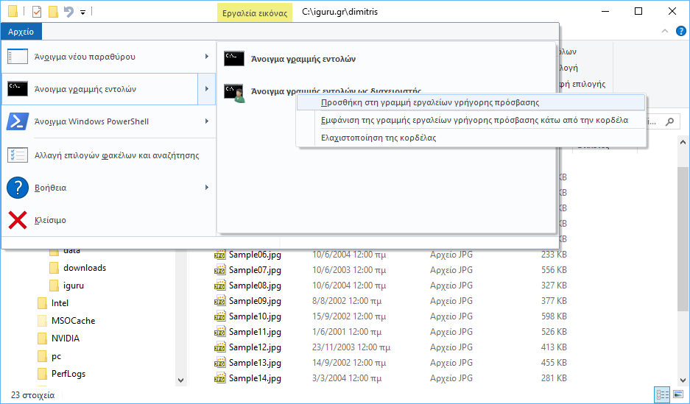Switch to details view in status bar
The image size is (690, 404).
coord(662,395)
